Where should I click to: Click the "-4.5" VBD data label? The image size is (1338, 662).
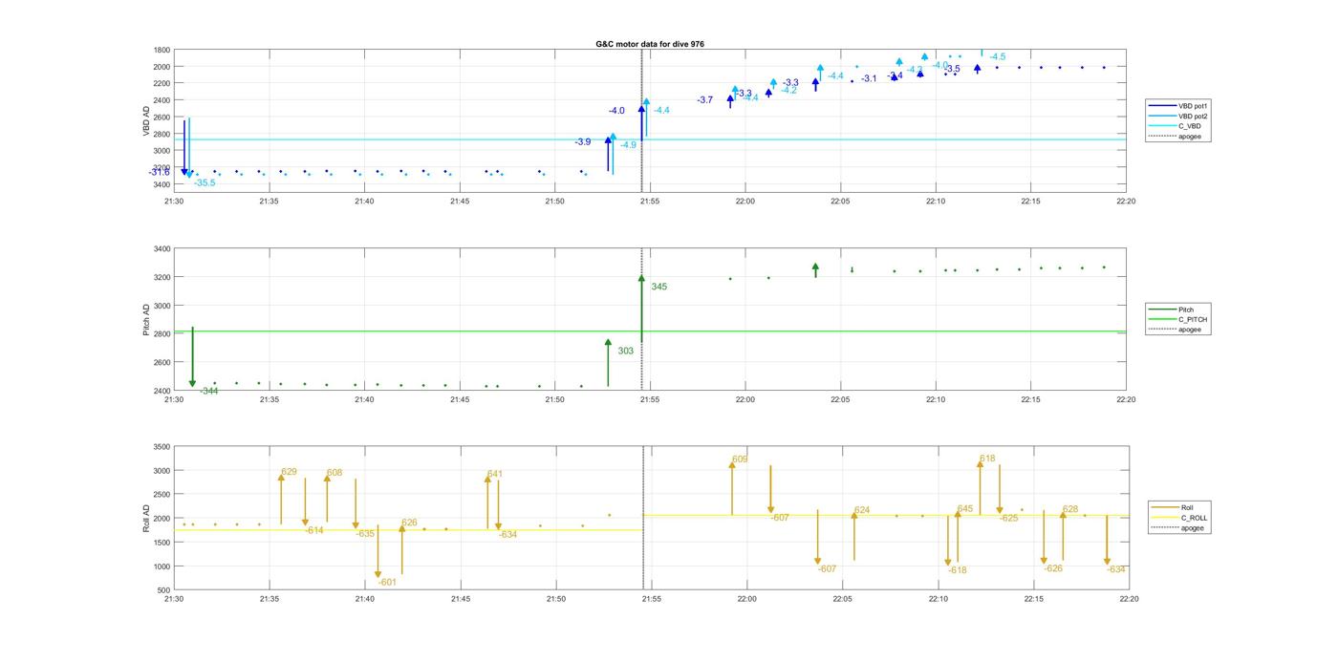pos(997,57)
